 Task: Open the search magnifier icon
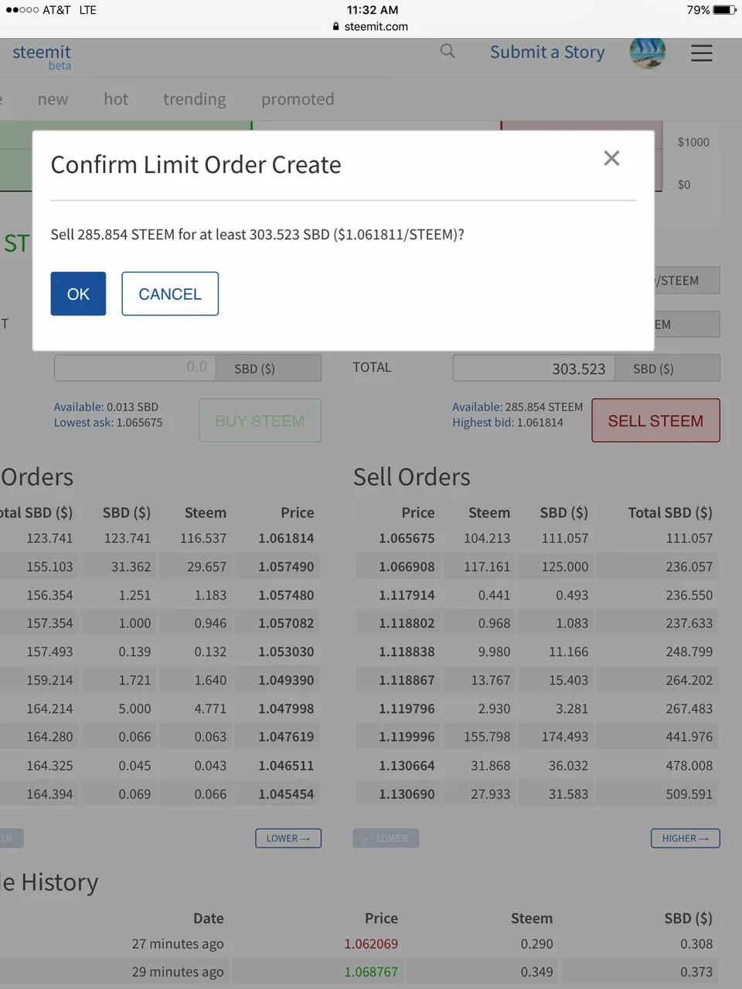[448, 51]
